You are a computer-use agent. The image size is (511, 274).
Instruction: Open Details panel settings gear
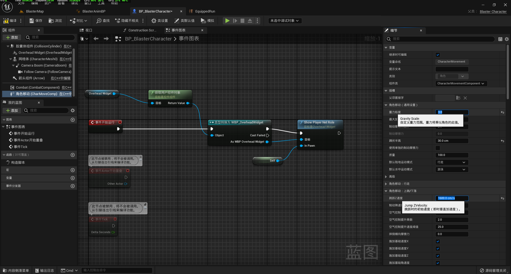click(x=507, y=39)
